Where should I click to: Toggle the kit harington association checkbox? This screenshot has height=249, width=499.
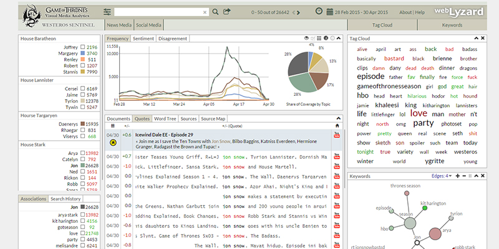[83, 221]
